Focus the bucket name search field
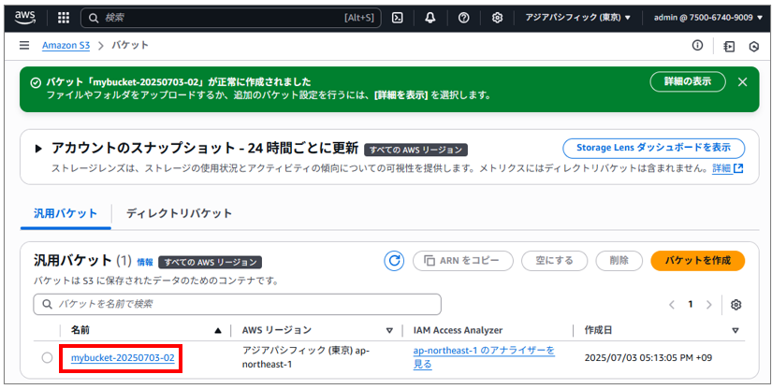 pyautogui.click(x=238, y=305)
